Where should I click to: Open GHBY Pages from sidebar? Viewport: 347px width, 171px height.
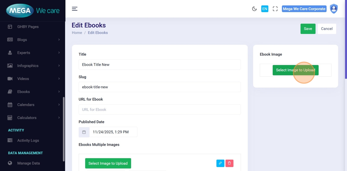coord(28,27)
